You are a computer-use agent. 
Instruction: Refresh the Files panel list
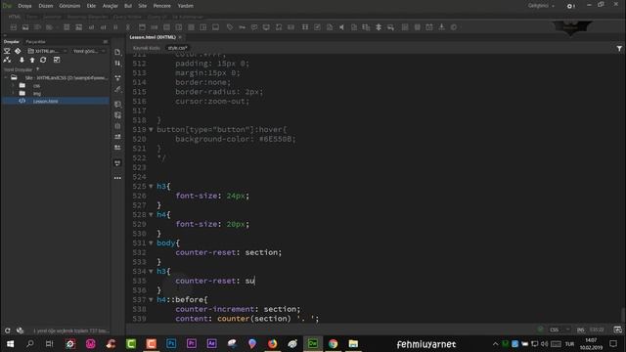[43, 60]
